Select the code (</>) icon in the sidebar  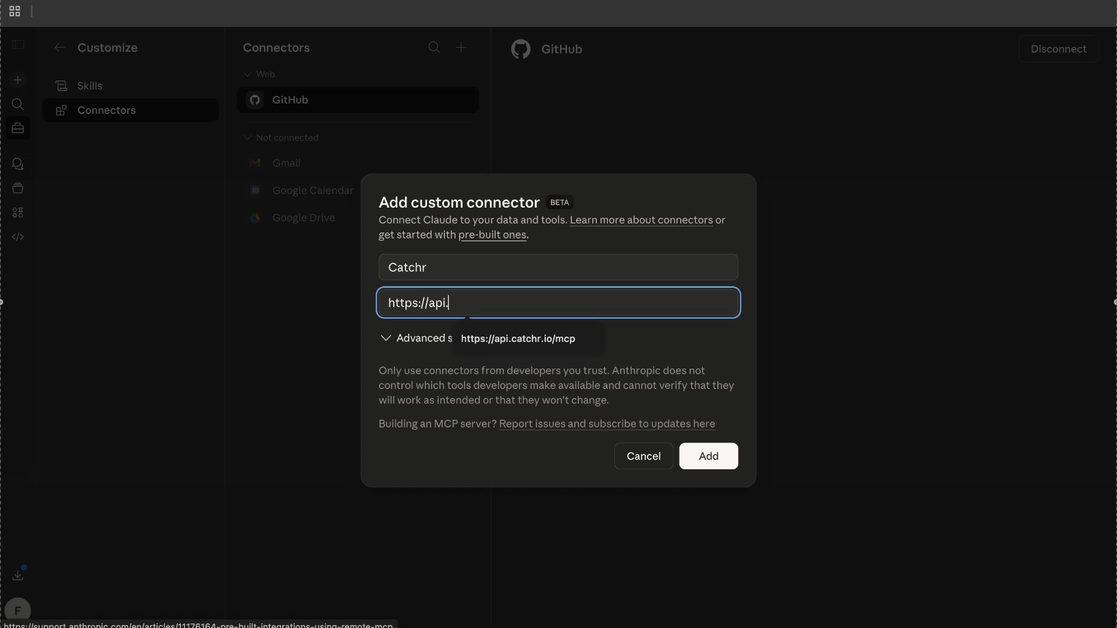(18, 237)
